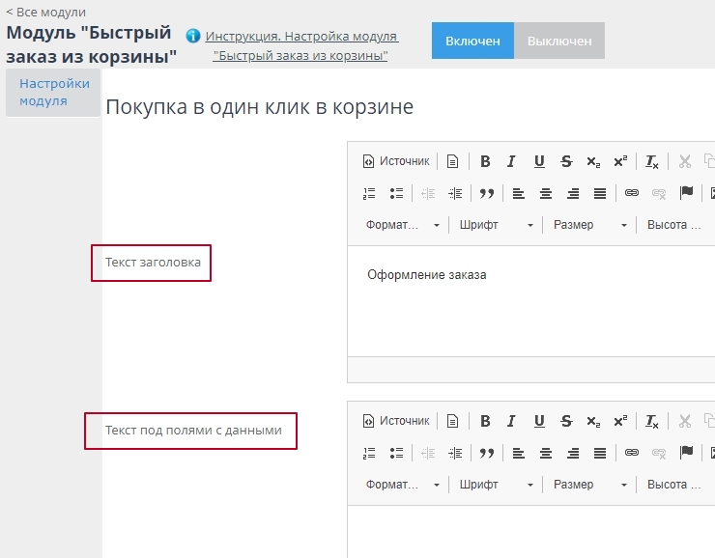This screenshot has height=558, width=715.
Task: Open the Шрифт dropdown in the Текст заголовка editor
Action: coord(497,225)
